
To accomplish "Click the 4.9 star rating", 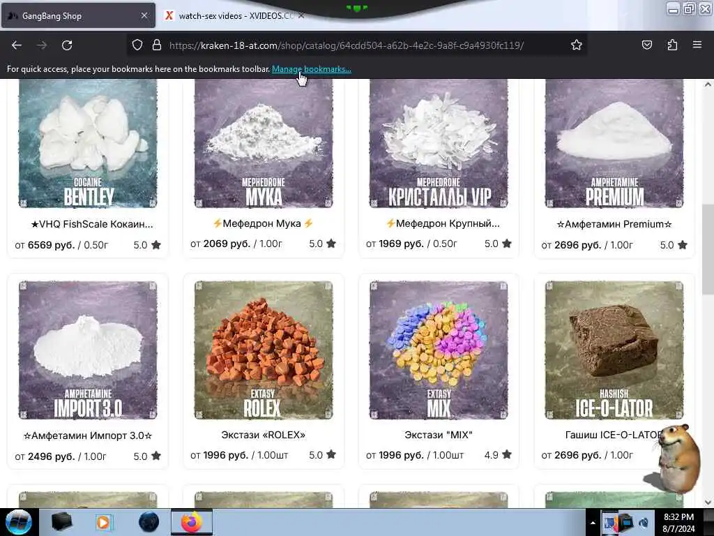I will (x=498, y=455).
